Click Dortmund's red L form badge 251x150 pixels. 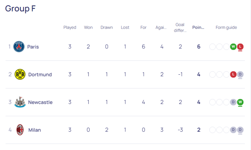233,74
